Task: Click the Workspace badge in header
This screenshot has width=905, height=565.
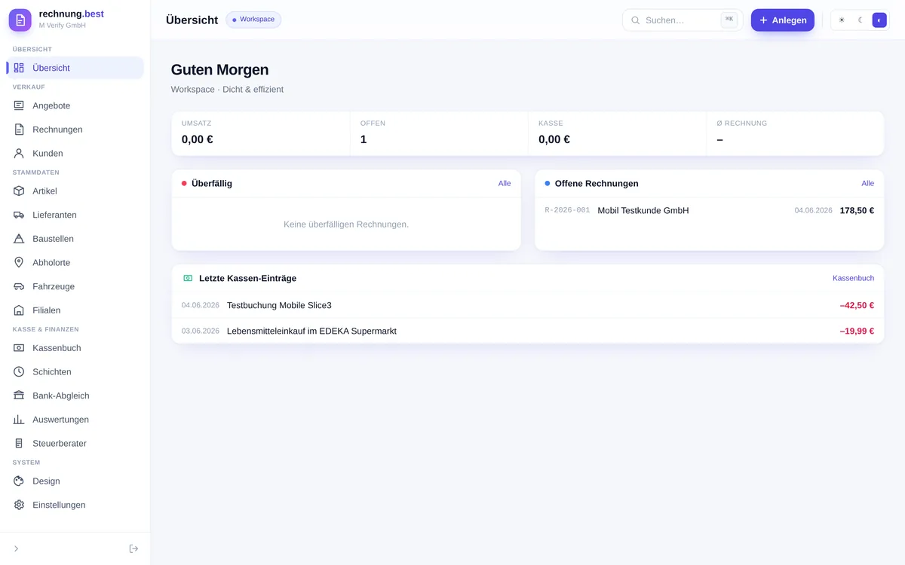Action: click(x=253, y=20)
